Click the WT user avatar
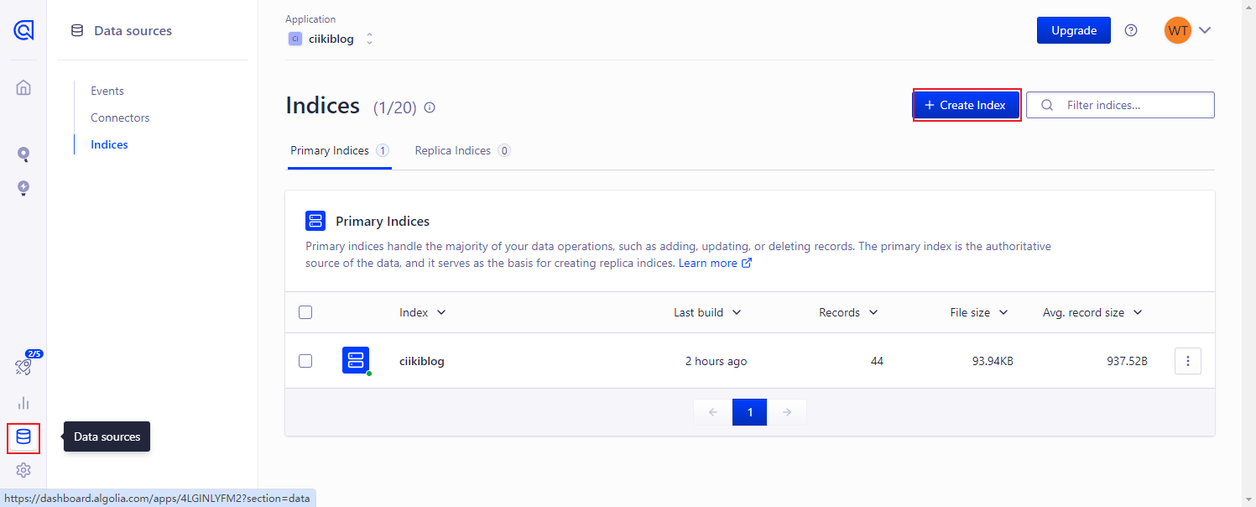This screenshot has width=1256, height=507. coord(1178,30)
